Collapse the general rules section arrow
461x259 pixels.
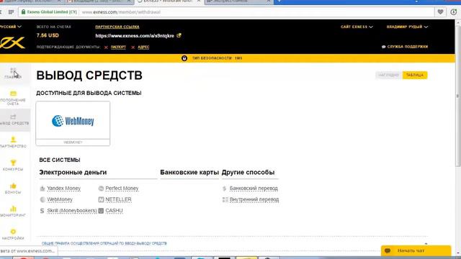[426, 243]
